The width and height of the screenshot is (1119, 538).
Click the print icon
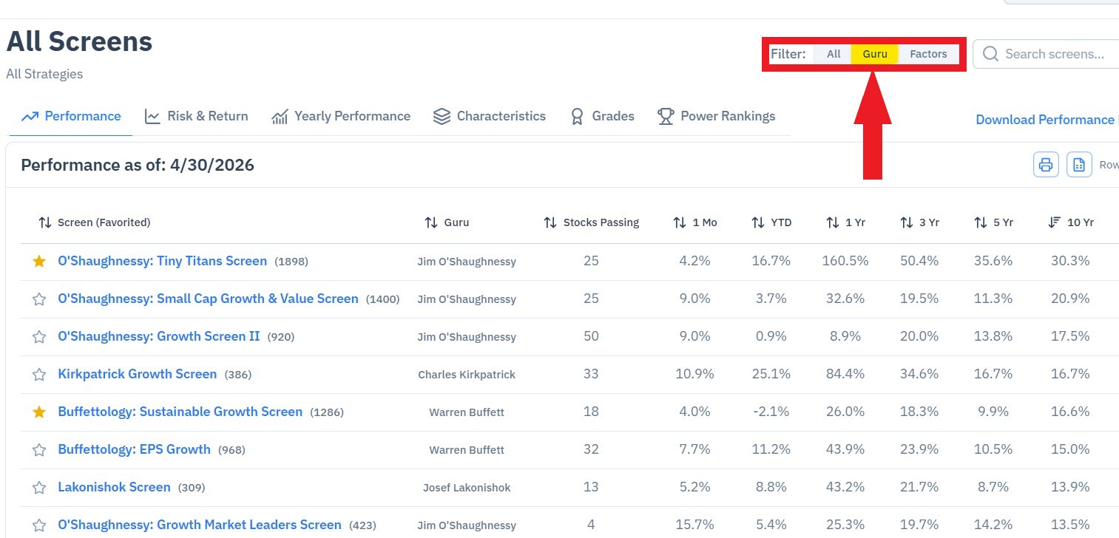(x=1045, y=165)
